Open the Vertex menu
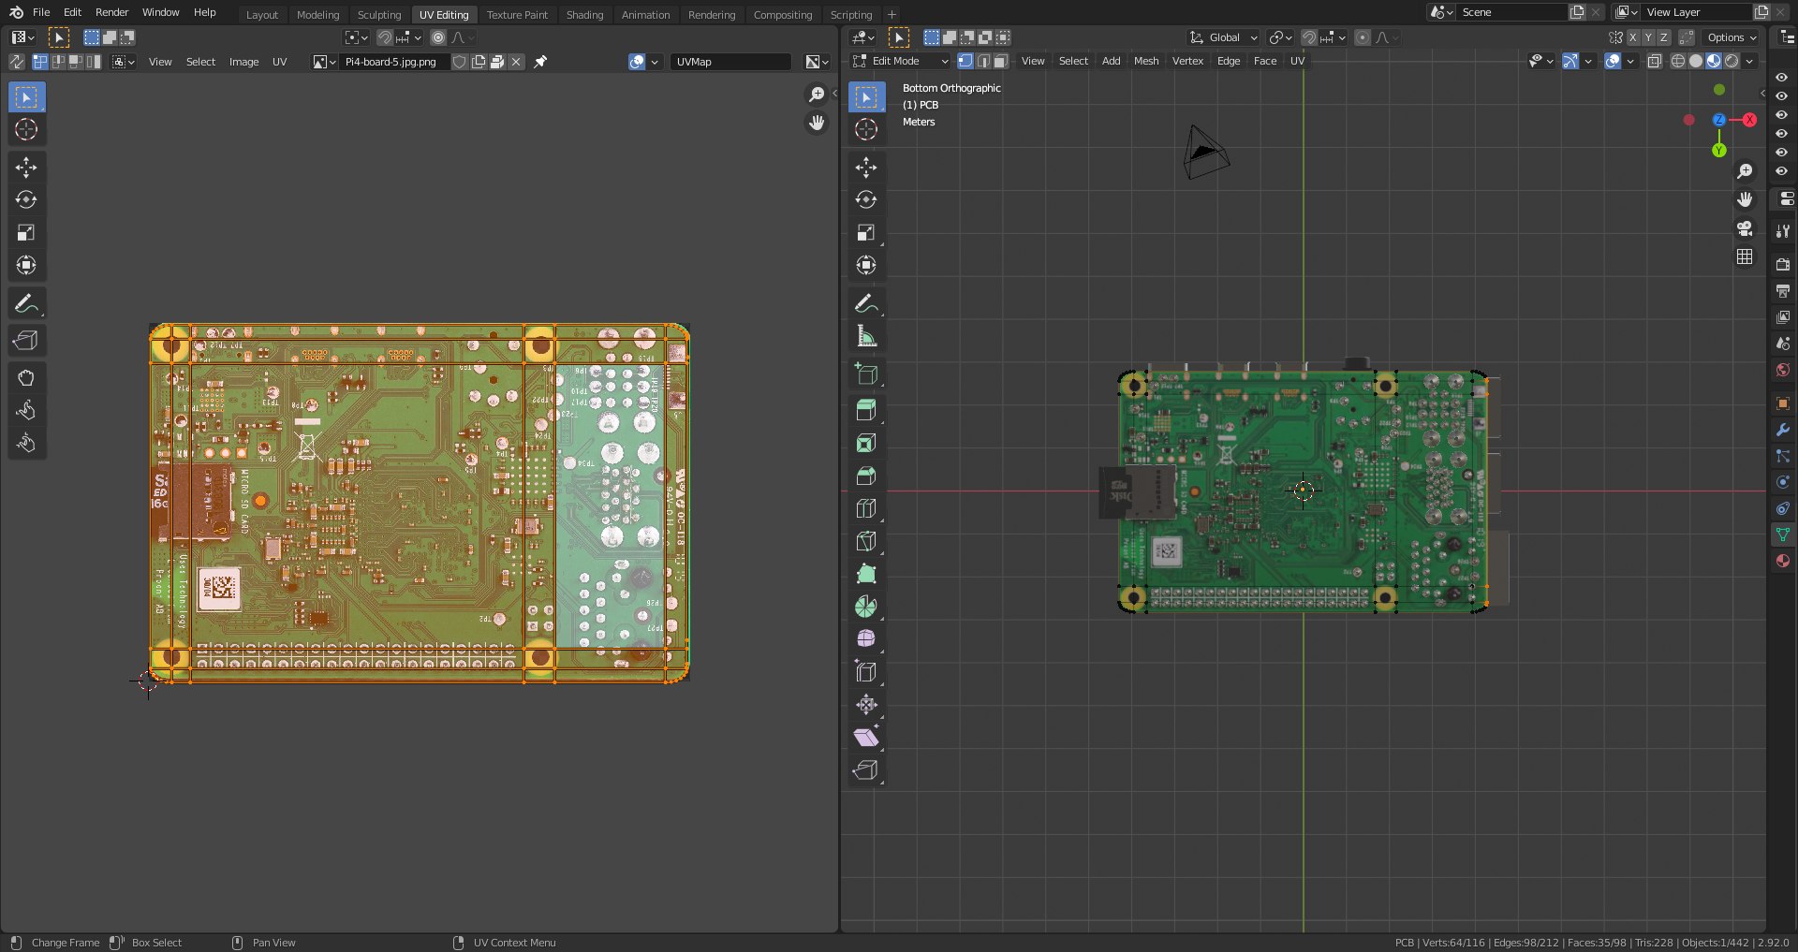The height and width of the screenshot is (952, 1798). point(1187,61)
